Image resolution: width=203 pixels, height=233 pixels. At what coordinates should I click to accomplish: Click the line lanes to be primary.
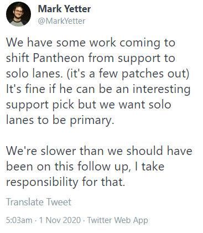coord(59,120)
